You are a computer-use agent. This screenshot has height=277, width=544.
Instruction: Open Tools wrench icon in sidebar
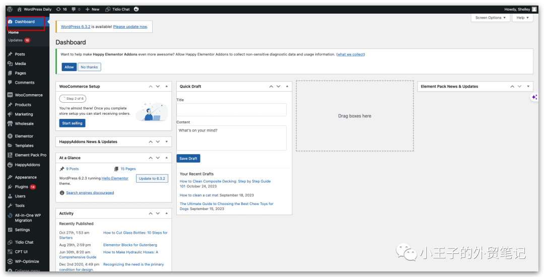(x=10, y=205)
